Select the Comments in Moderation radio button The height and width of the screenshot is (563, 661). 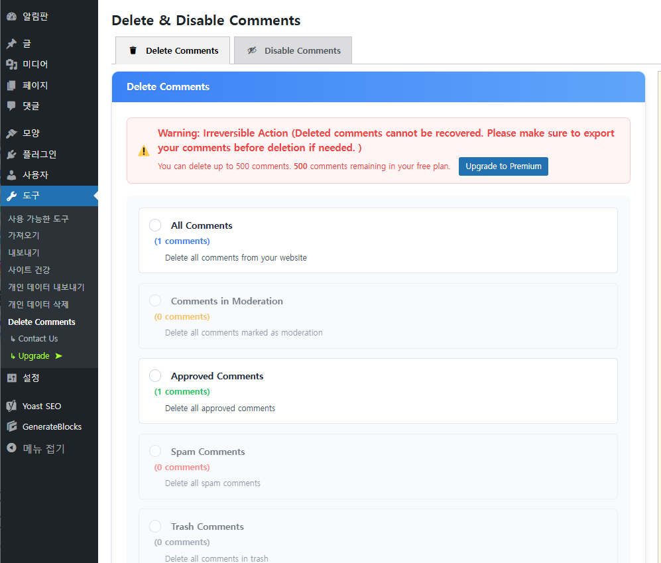[x=155, y=300]
